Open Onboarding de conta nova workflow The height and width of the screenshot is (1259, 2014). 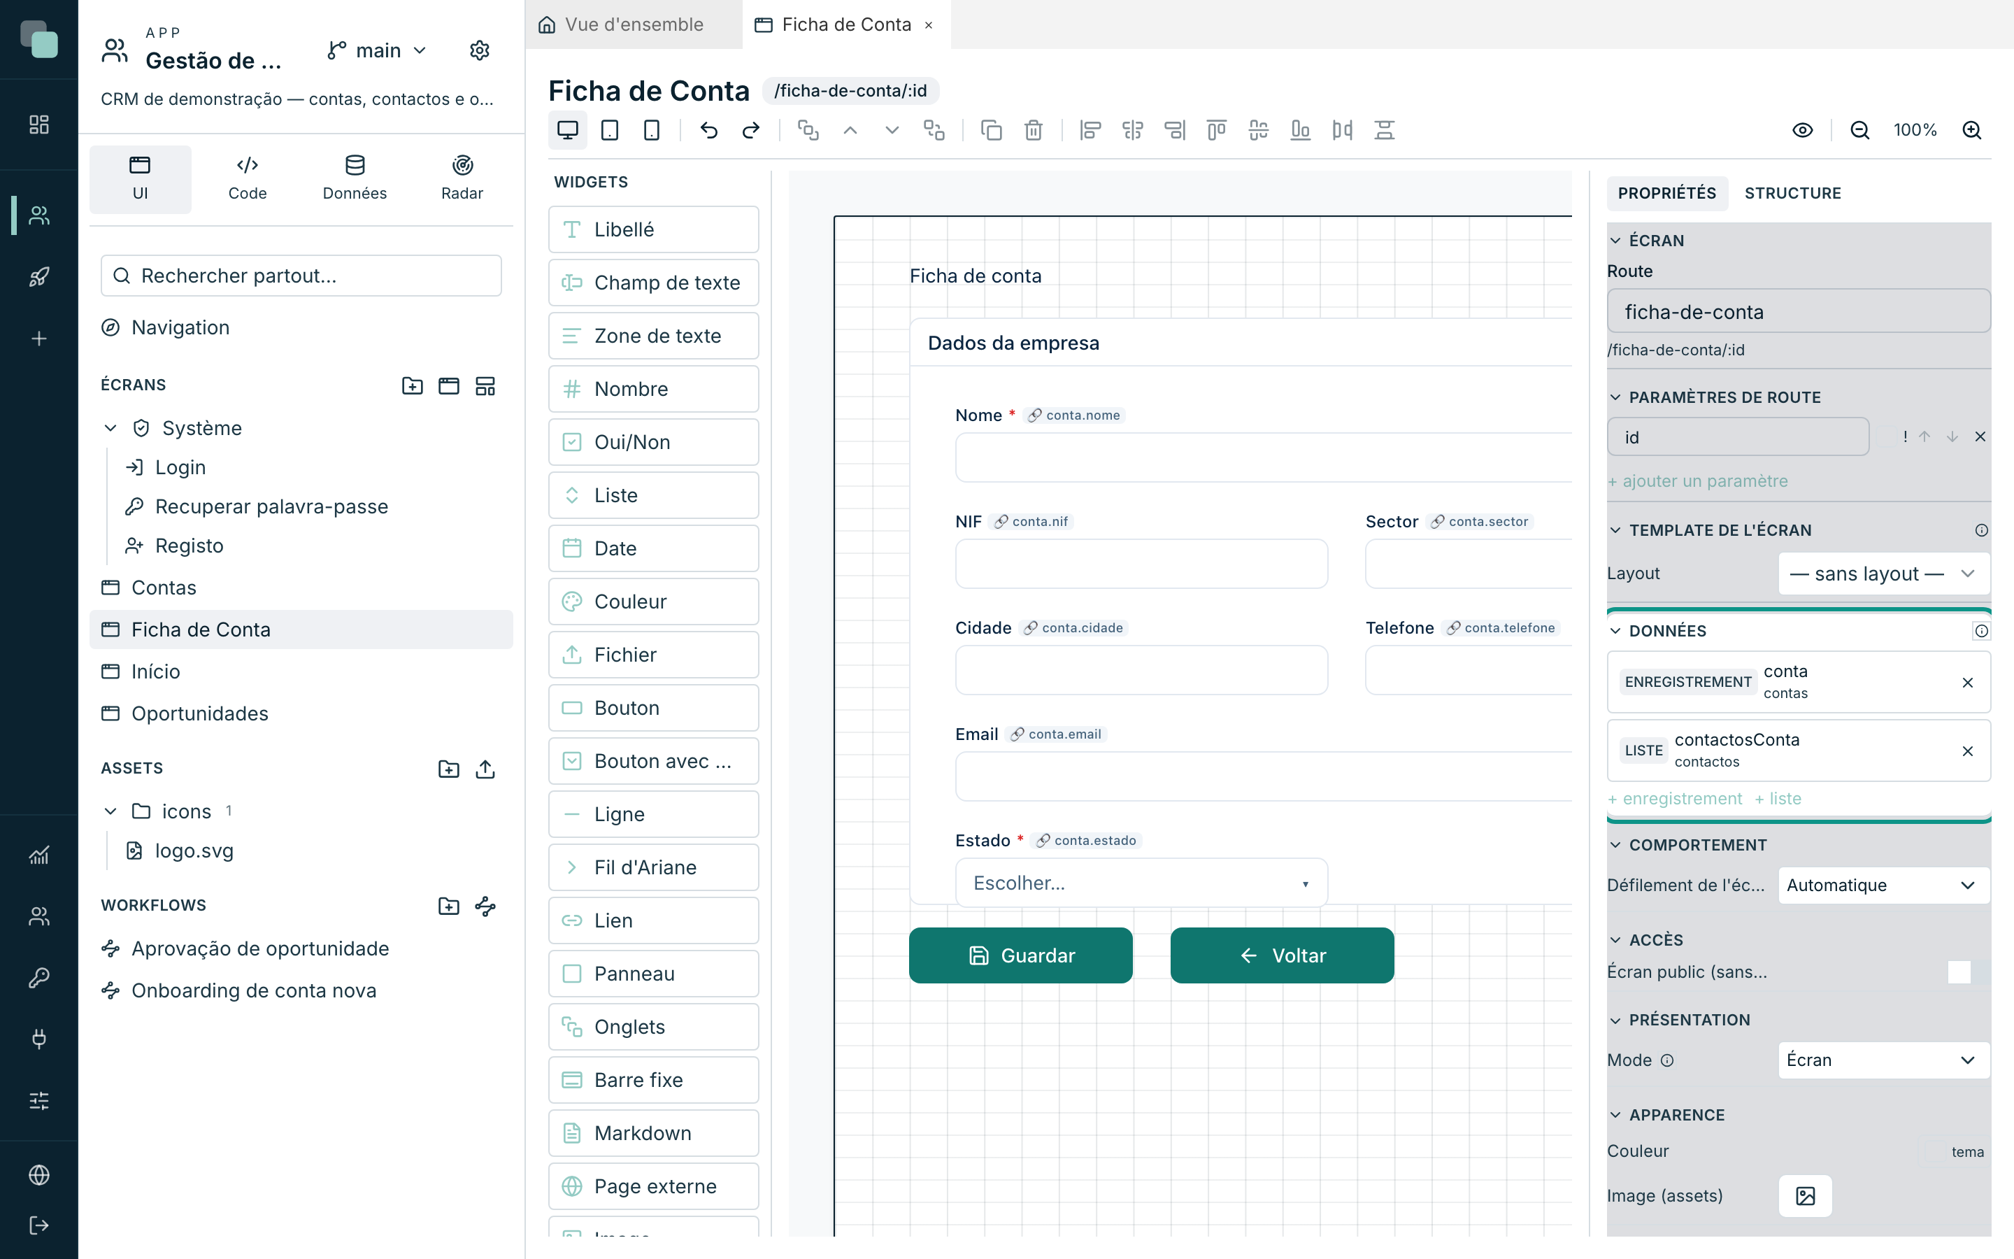pos(254,990)
